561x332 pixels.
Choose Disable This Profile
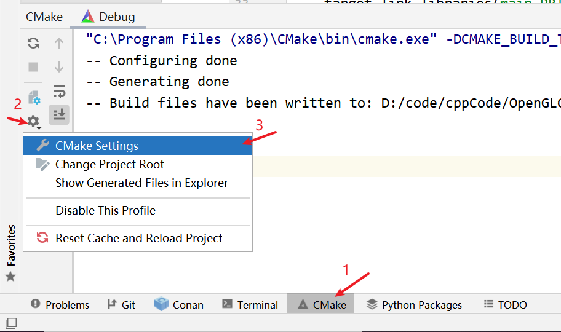tap(138, 211)
